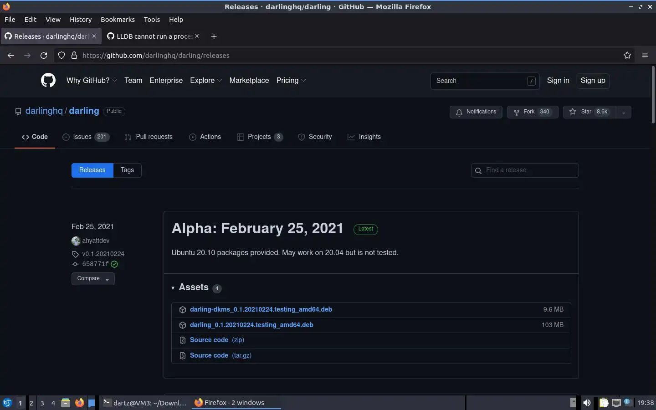Click the GitHub Octocat logo
The image size is (656, 410).
(x=48, y=80)
